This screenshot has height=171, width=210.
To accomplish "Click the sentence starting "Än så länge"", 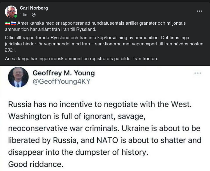I will [x=82, y=59].
